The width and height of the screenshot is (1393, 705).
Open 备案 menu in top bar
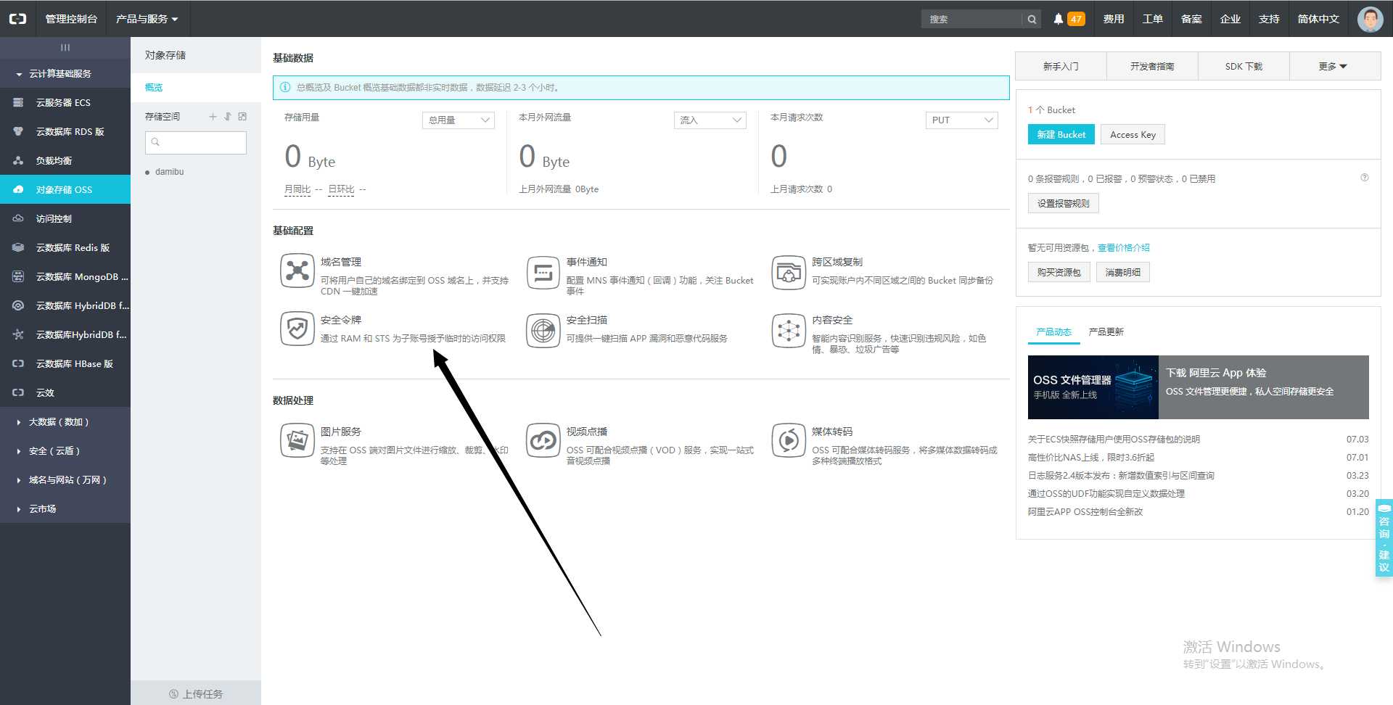pos(1191,19)
